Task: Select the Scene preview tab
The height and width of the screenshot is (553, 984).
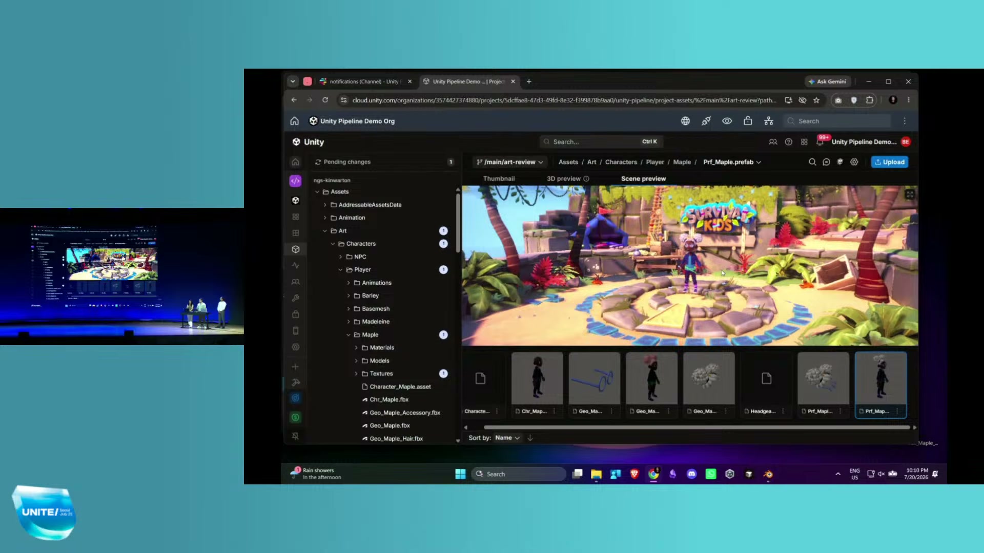Action: (643, 179)
